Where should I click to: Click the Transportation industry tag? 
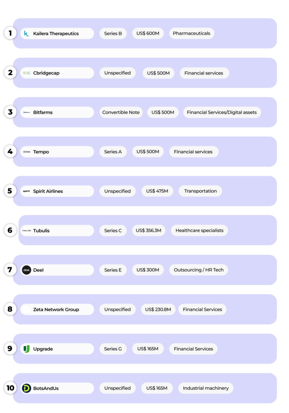(200, 191)
